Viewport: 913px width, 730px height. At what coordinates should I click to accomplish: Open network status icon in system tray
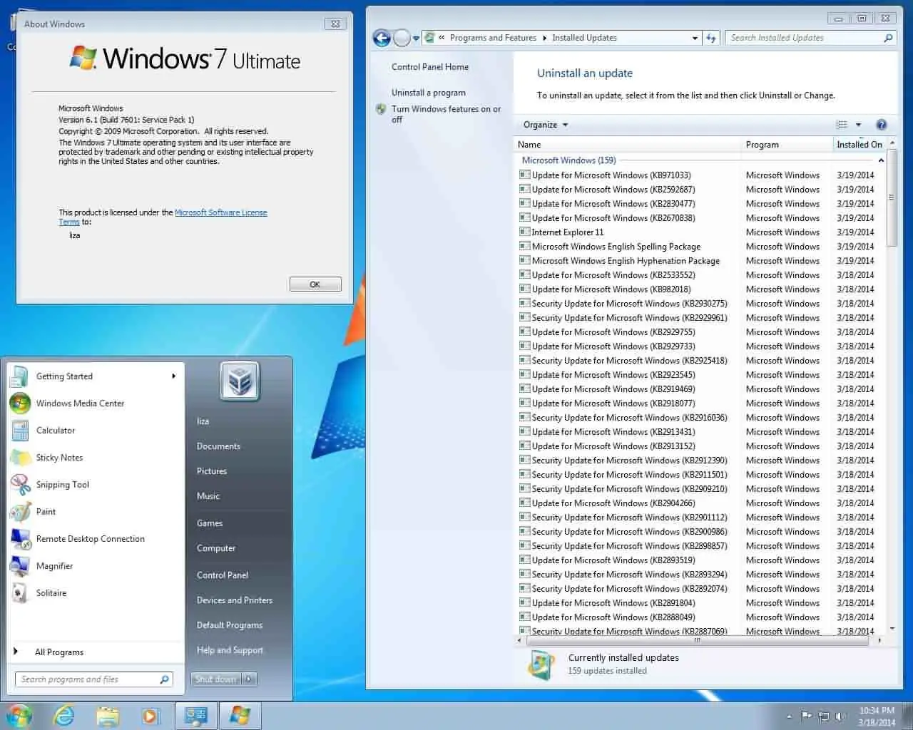(824, 716)
